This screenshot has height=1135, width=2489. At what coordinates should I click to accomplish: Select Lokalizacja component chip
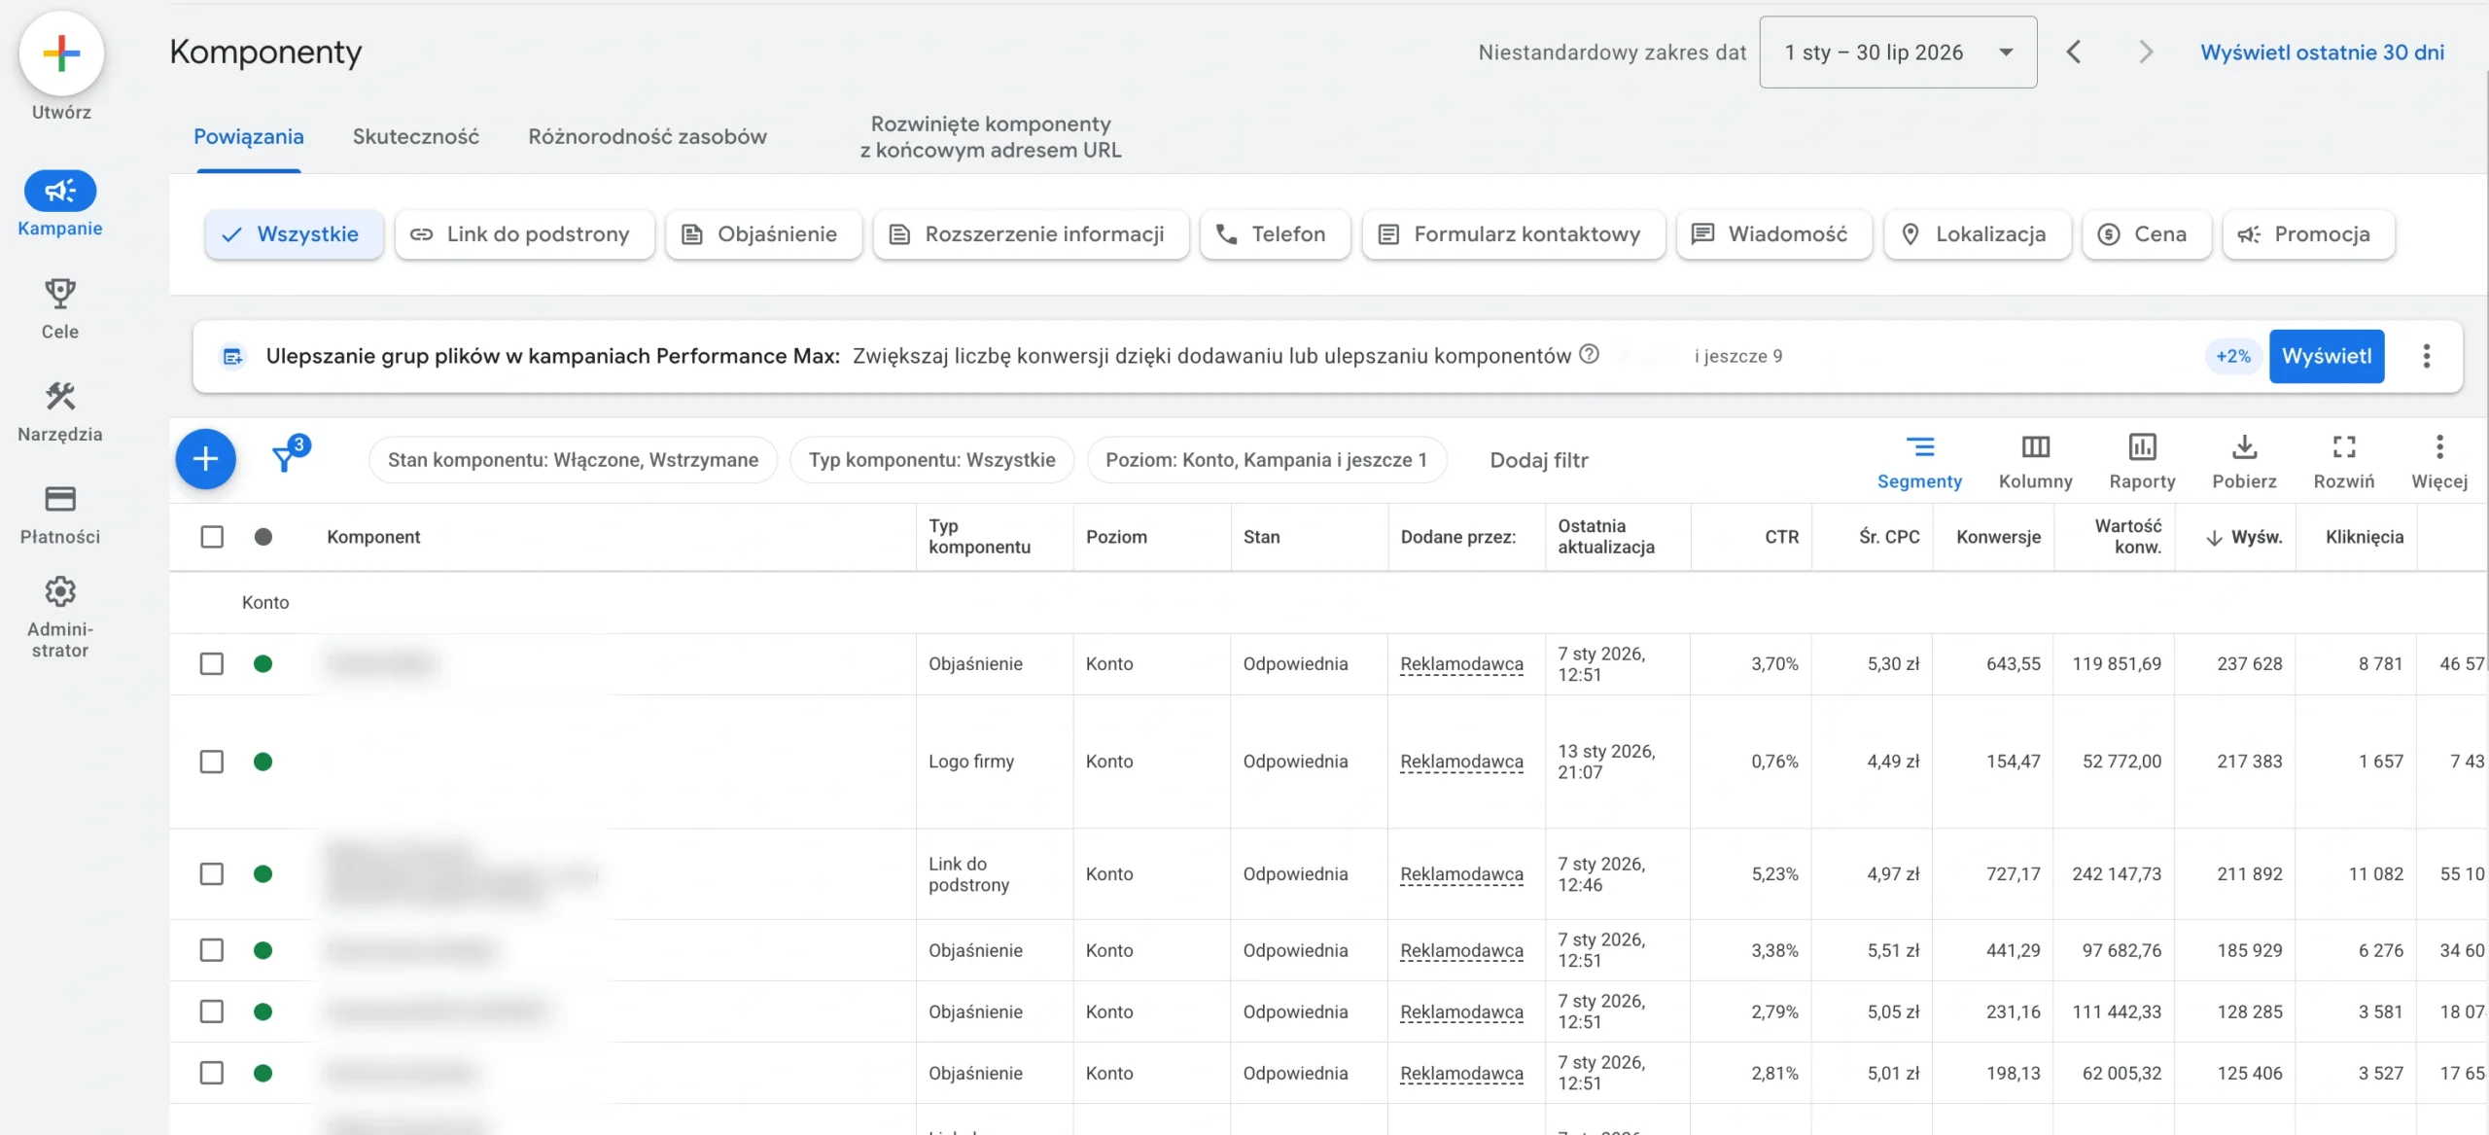tap(1977, 234)
